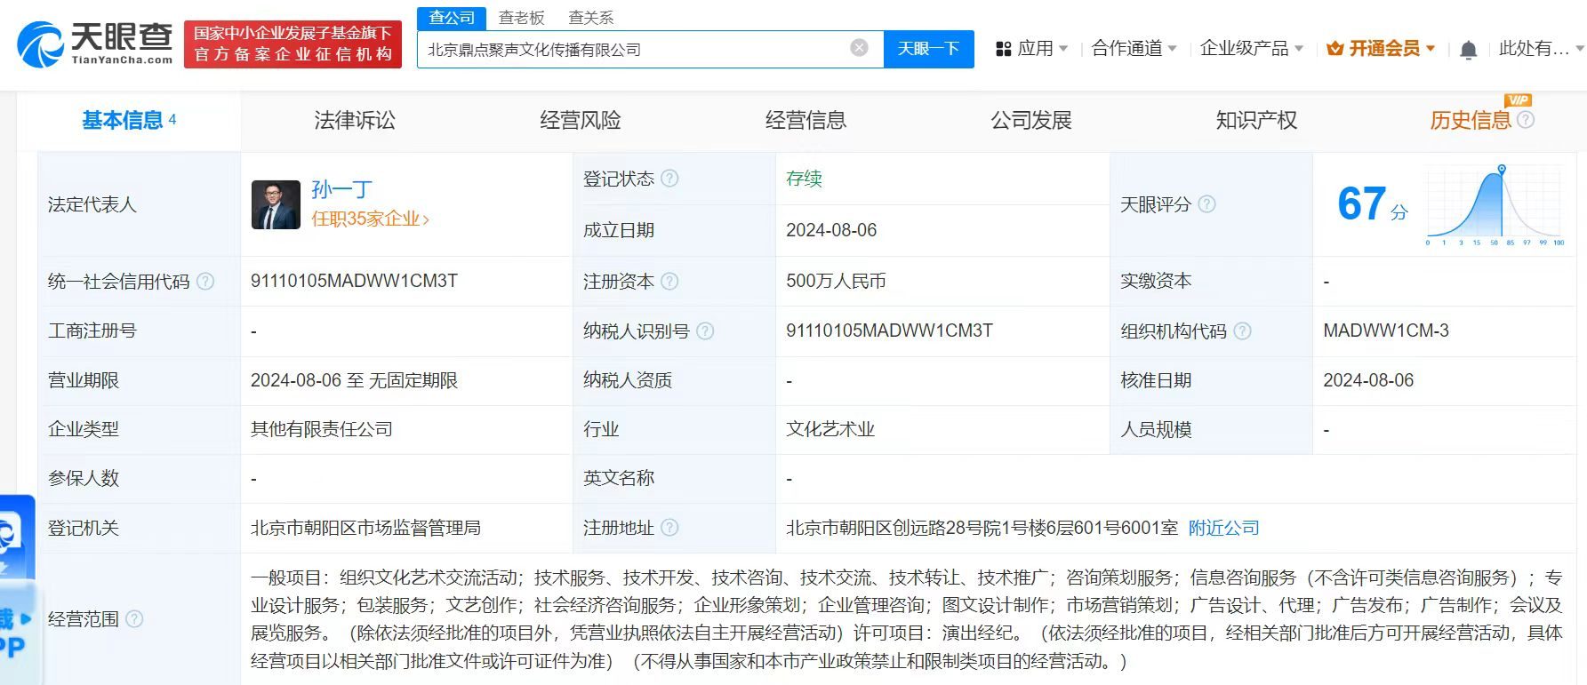Select the 经营信息 tab
1587x685 pixels.
tap(806, 120)
